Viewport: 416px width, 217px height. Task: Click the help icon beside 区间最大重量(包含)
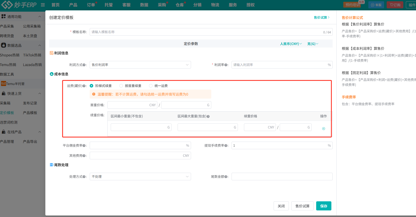[208, 117]
